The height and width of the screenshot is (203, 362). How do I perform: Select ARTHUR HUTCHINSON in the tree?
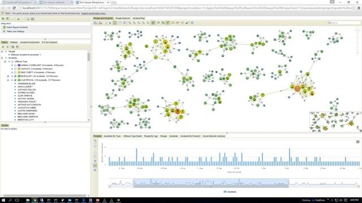29,104
